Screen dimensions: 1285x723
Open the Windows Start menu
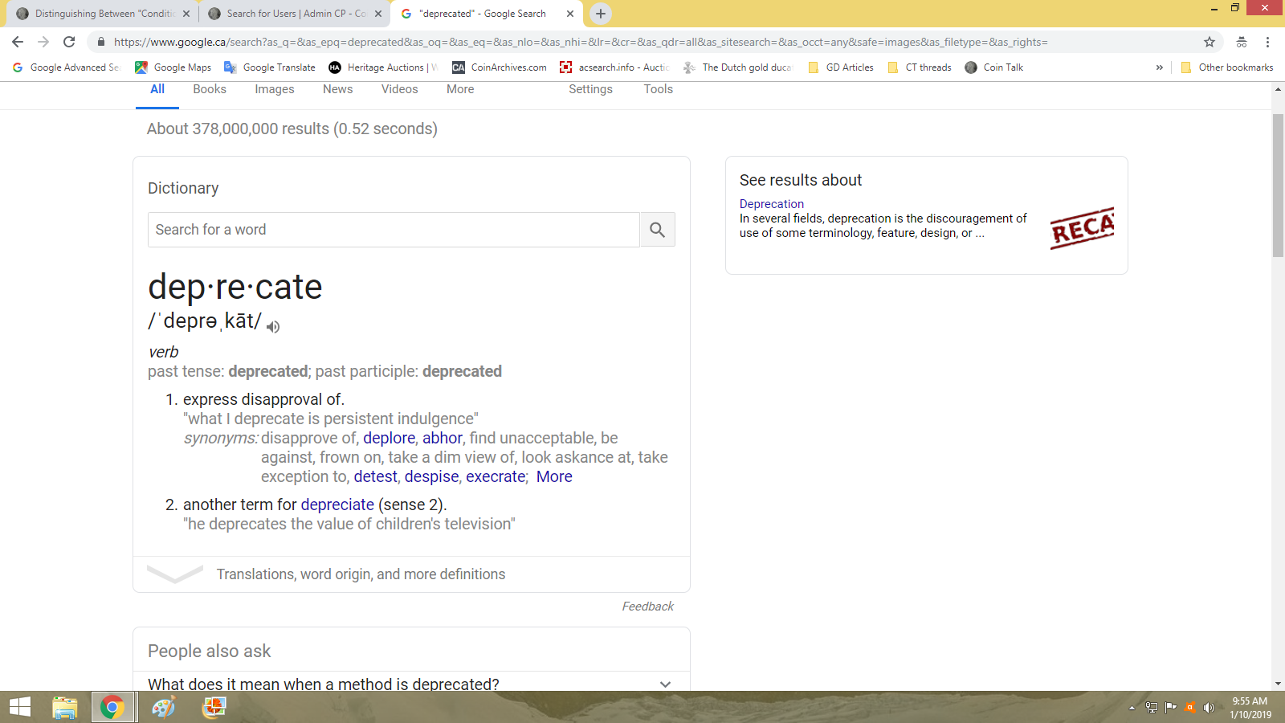tap(19, 707)
